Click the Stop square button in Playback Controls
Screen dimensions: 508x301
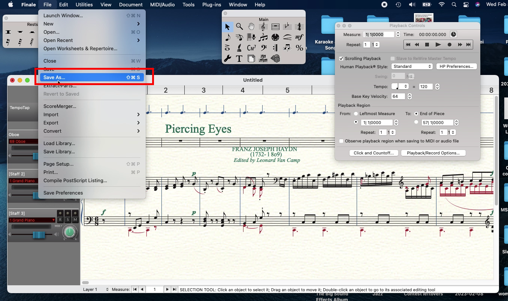[x=427, y=45]
